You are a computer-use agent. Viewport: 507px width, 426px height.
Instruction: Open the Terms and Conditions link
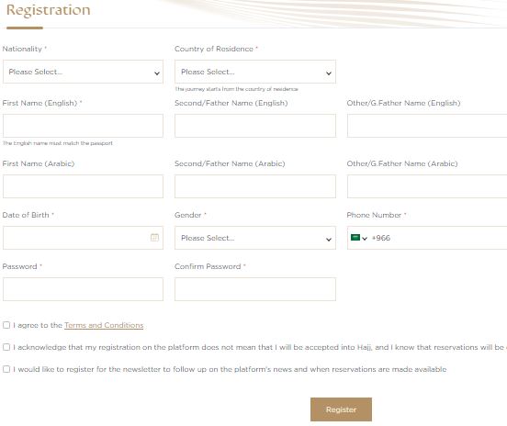click(104, 325)
